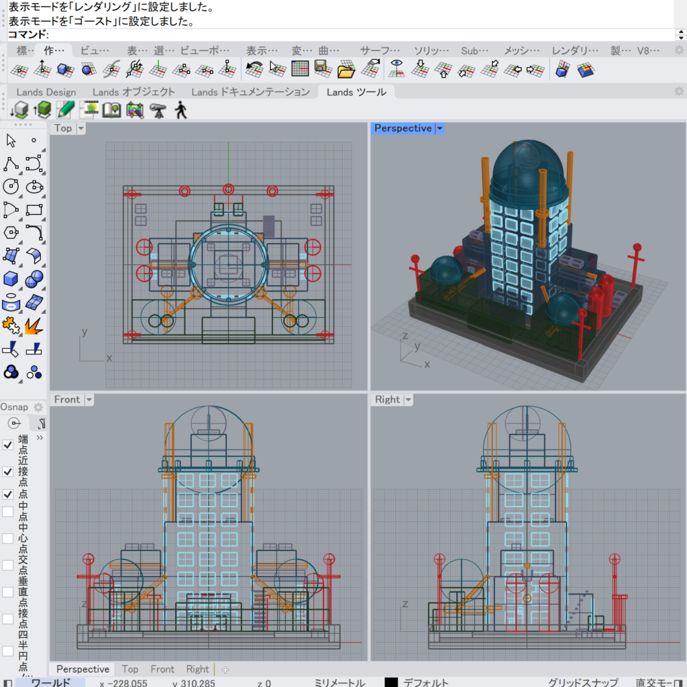Click the walk figure icon in Lands tools
The height and width of the screenshot is (687, 687).
coord(180,110)
